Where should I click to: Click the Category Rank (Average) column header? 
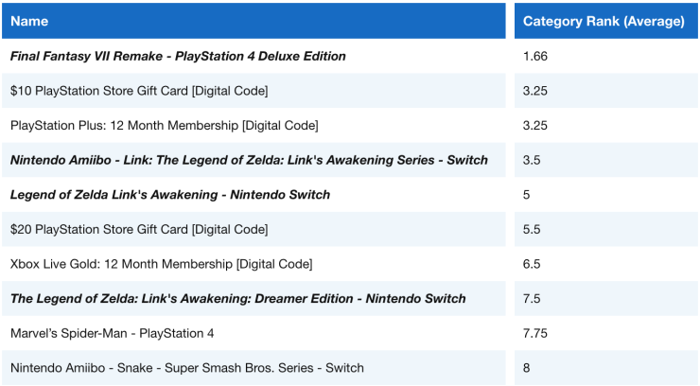tap(603, 21)
